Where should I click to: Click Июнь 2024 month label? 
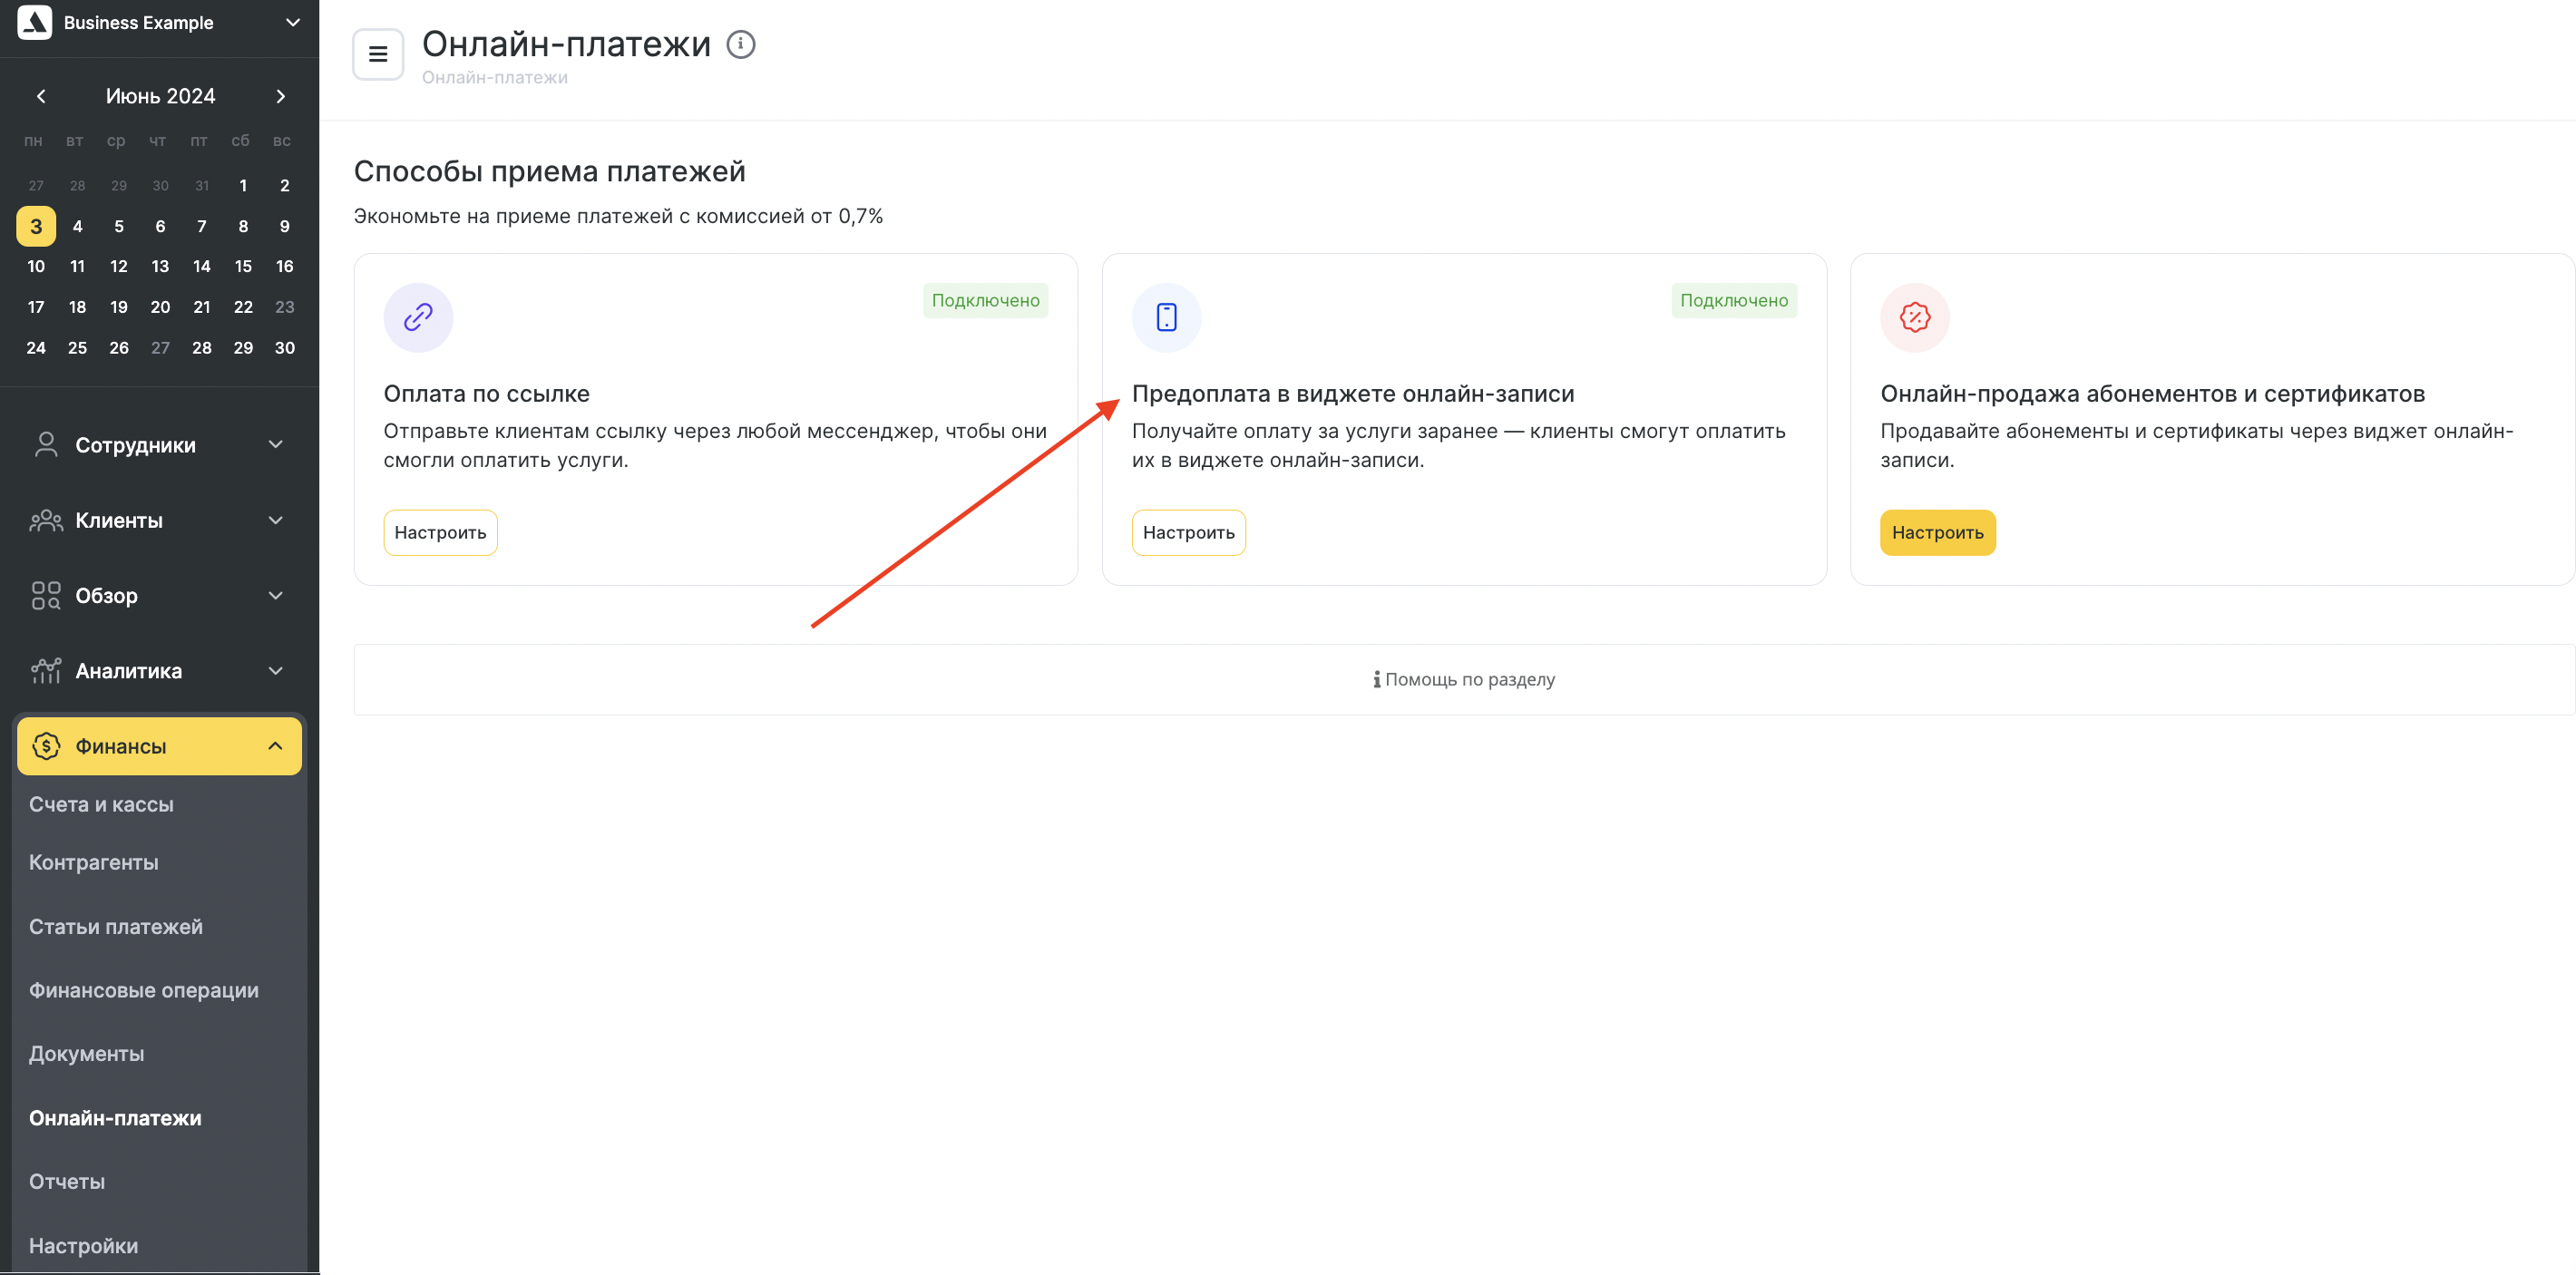(161, 96)
